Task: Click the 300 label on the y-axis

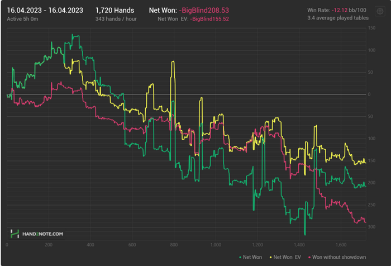Action: coord(371,227)
